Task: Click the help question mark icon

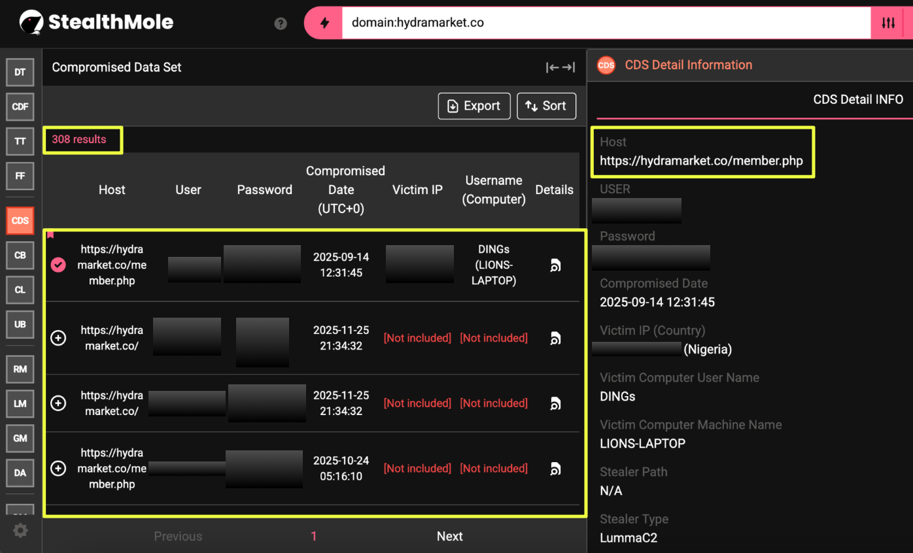Action: [x=281, y=24]
